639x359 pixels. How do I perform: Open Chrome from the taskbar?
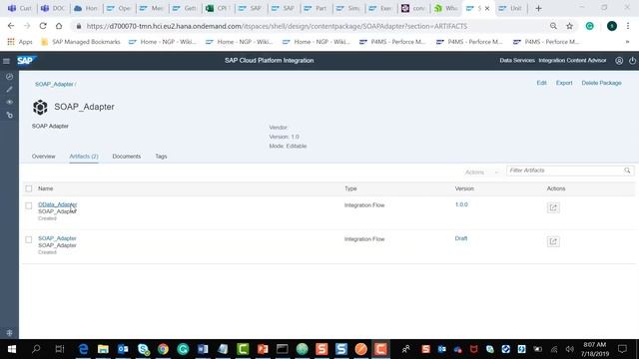163,349
